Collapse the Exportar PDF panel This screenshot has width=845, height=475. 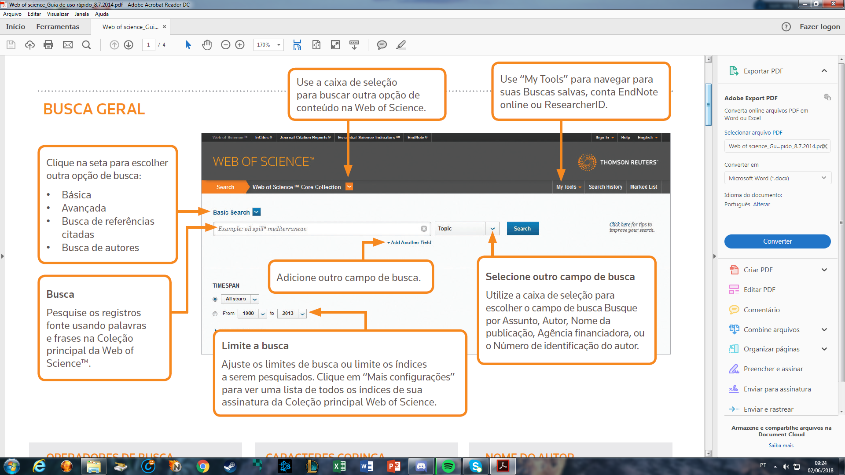824,71
